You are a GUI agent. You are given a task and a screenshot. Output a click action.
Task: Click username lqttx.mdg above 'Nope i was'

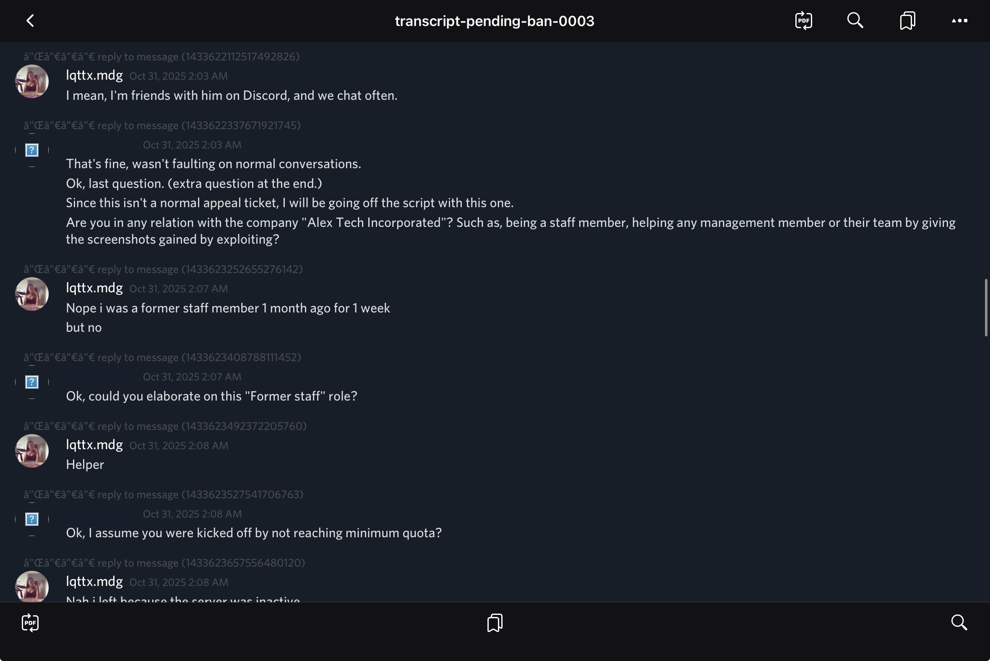tap(94, 288)
